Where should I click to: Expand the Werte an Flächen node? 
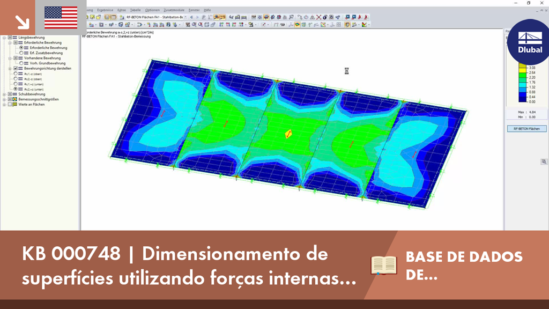tap(4, 105)
